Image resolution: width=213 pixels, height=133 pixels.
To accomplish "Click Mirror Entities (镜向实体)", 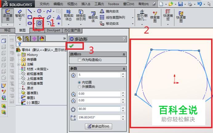I will (109, 11).
